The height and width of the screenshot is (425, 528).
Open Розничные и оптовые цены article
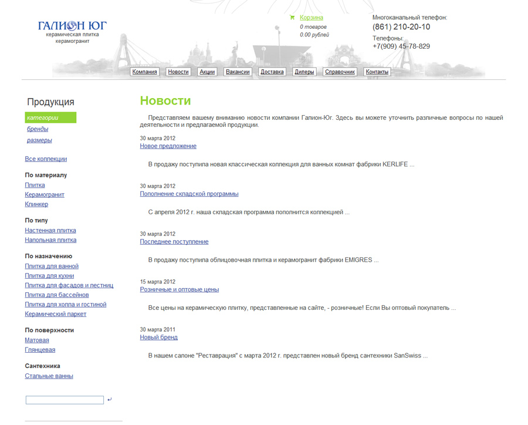179,289
